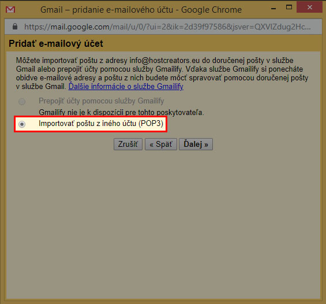The height and width of the screenshot is (304, 326).
Task: Click the padlock icon in address bar
Action: [x=15, y=27]
